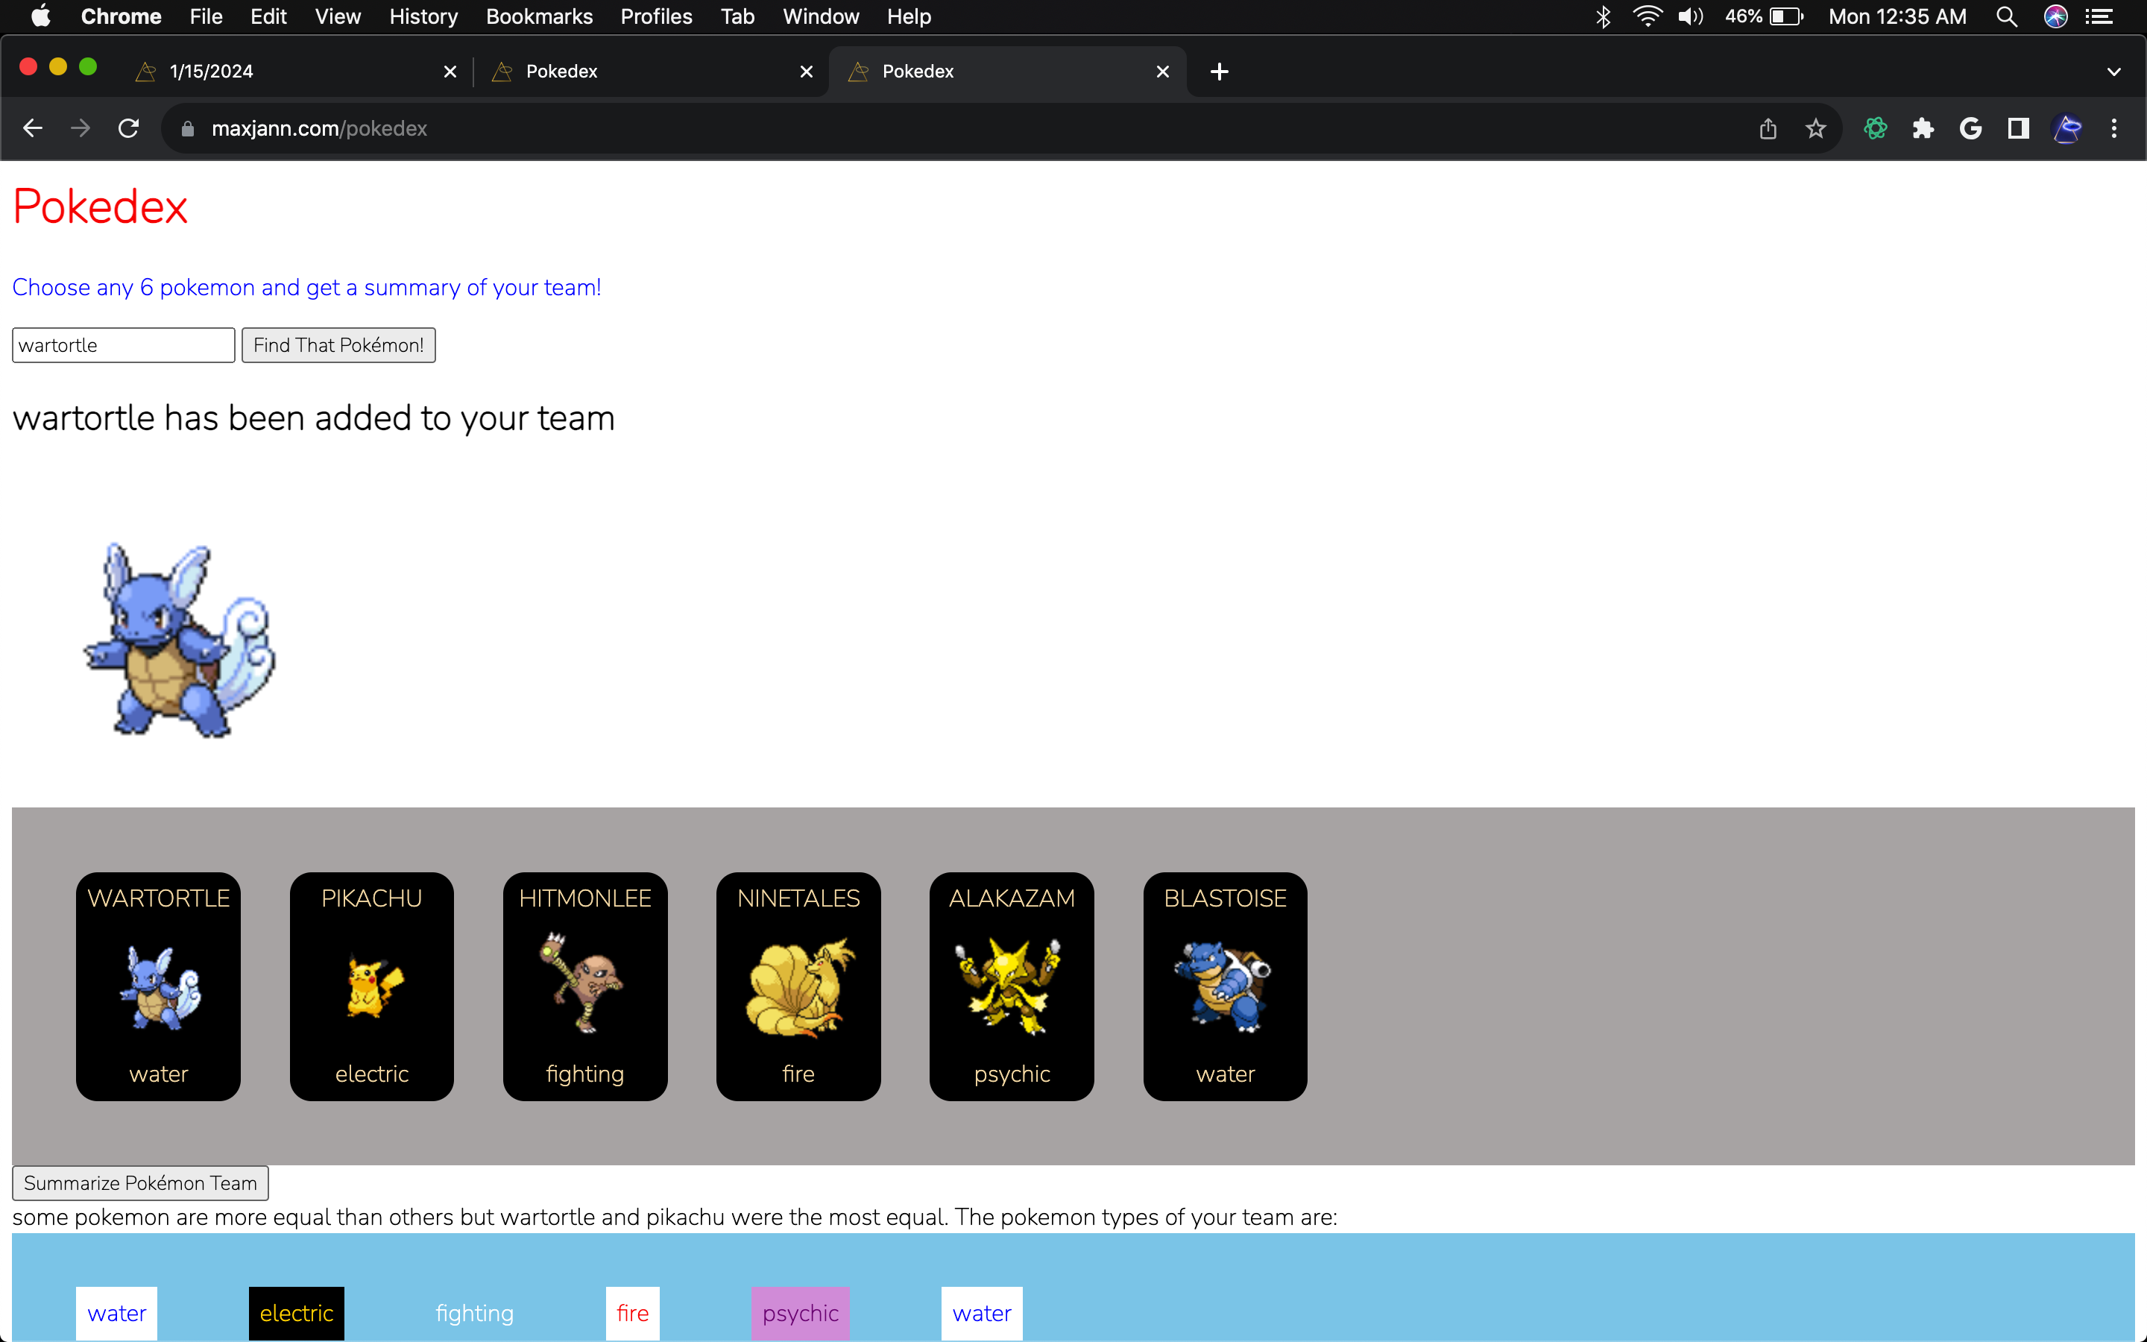Screen dimensions: 2147x1342
Task: Open the Help menu
Action: click(909, 17)
